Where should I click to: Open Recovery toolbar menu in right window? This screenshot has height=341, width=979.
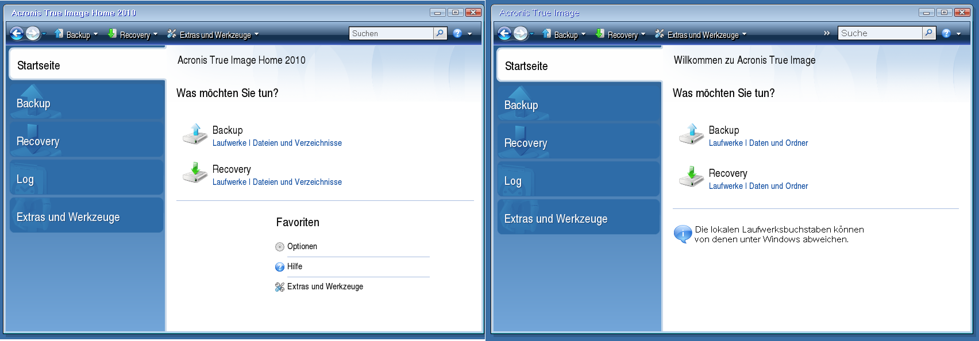point(620,34)
